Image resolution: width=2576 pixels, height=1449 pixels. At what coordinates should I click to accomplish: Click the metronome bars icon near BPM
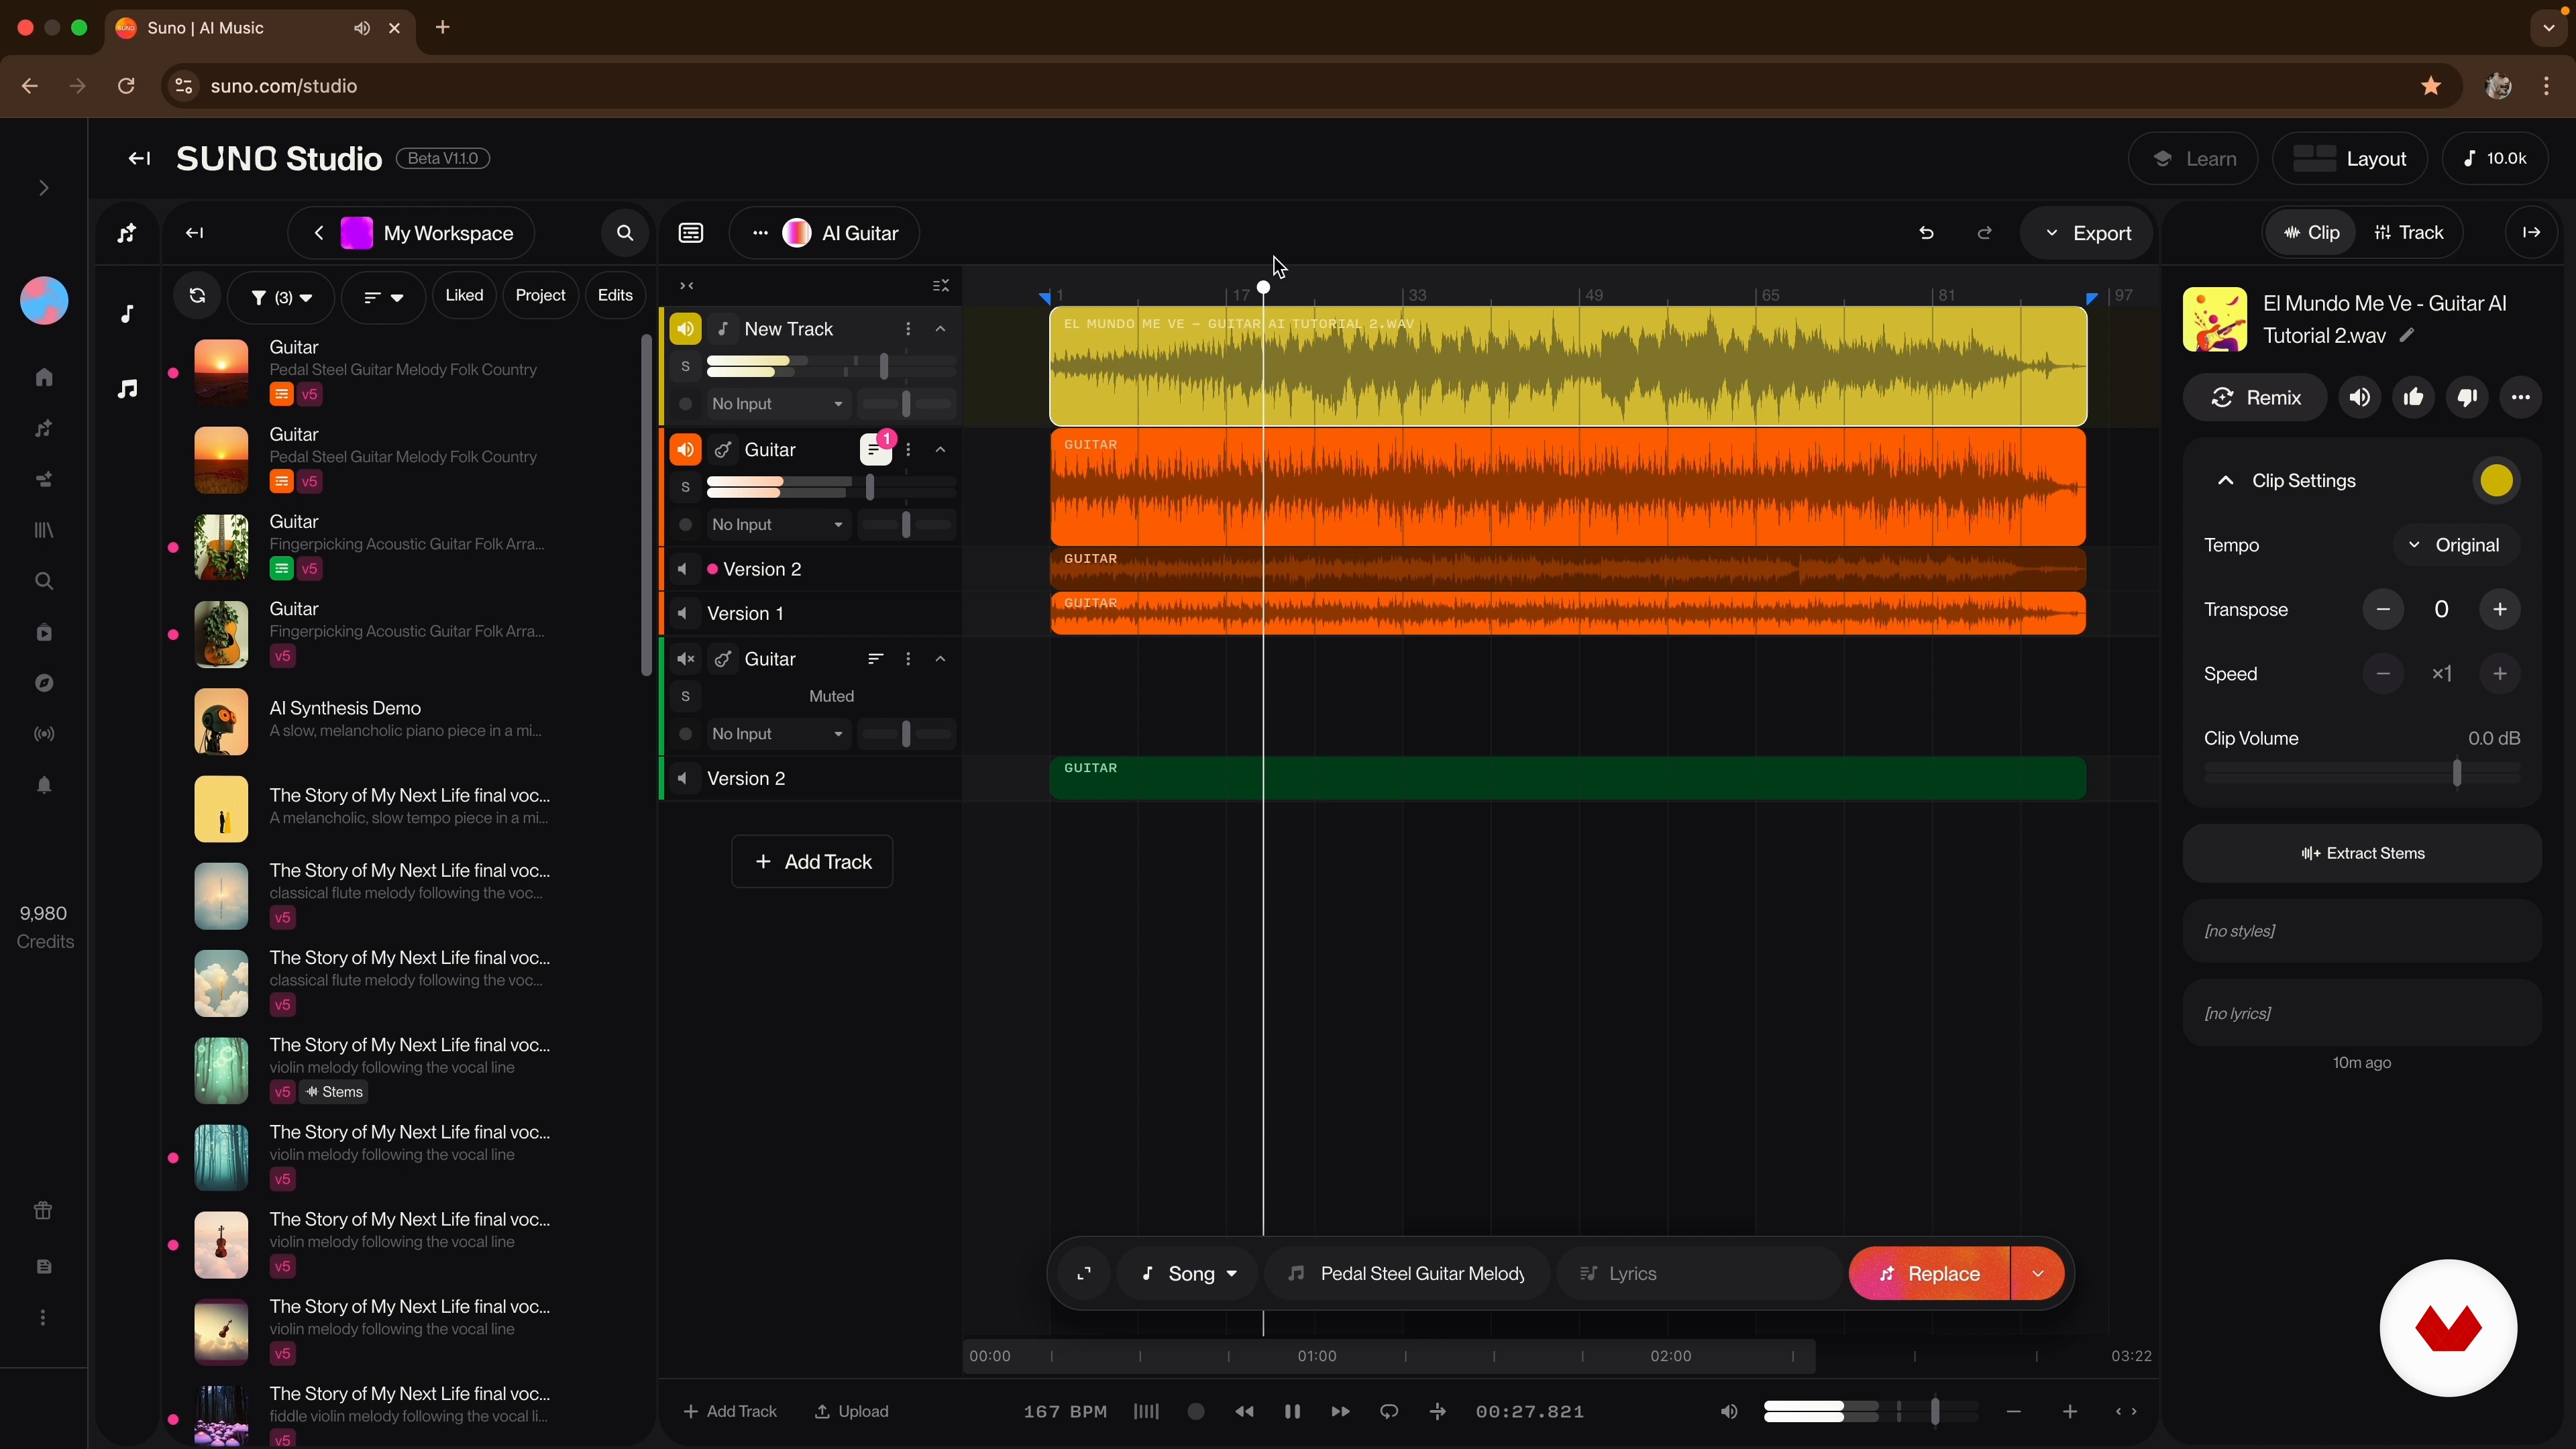pyautogui.click(x=1146, y=1411)
